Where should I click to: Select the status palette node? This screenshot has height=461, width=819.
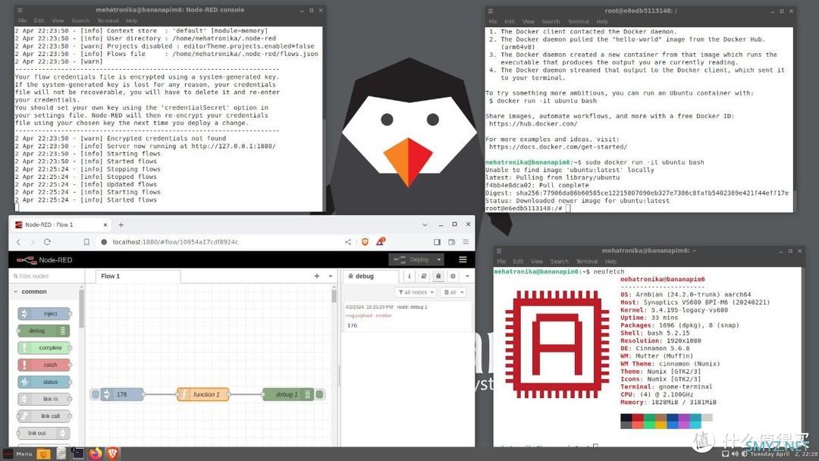(45, 381)
